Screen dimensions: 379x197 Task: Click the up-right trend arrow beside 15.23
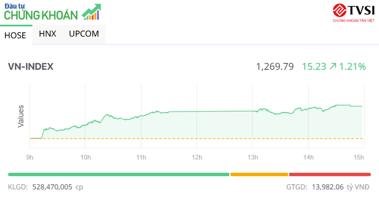click(x=333, y=67)
